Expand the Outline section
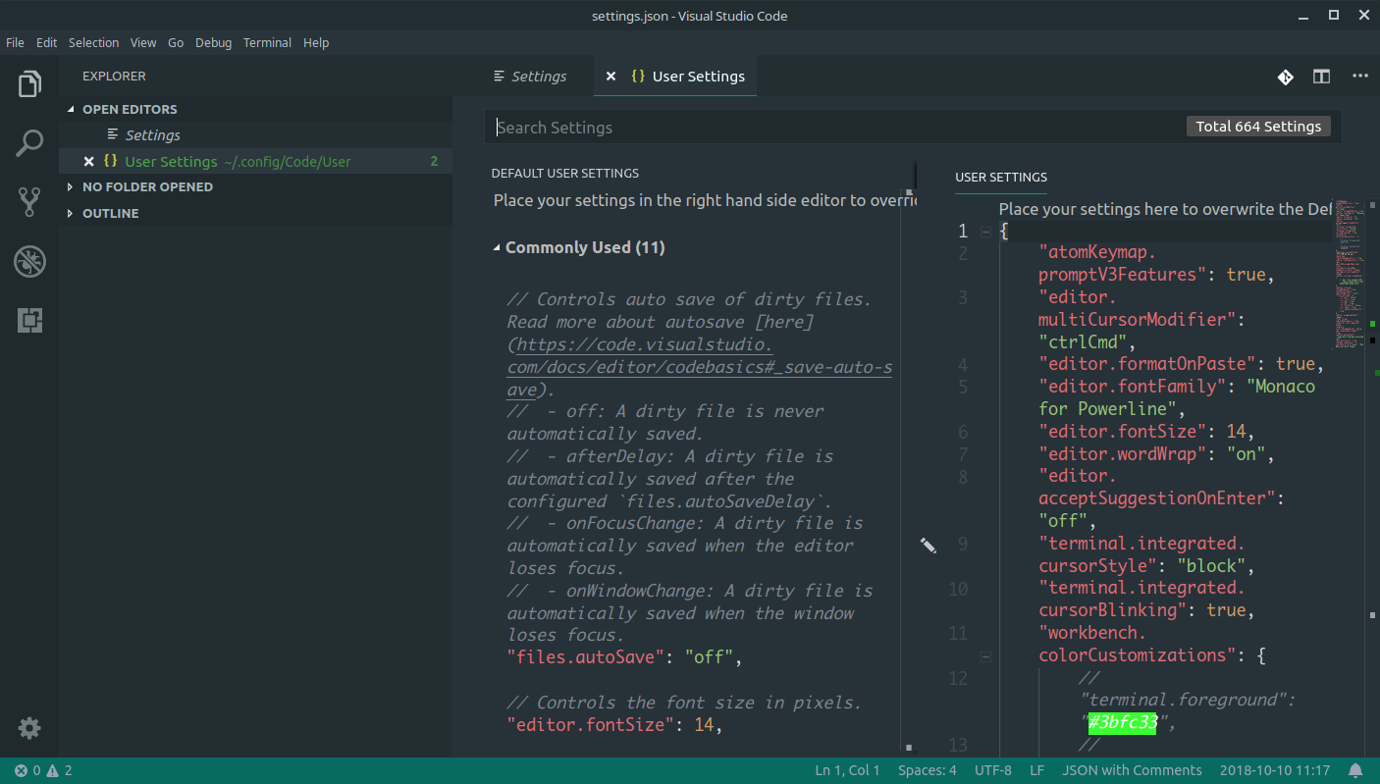This screenshot has height=784, width=1380. (70, 213)
